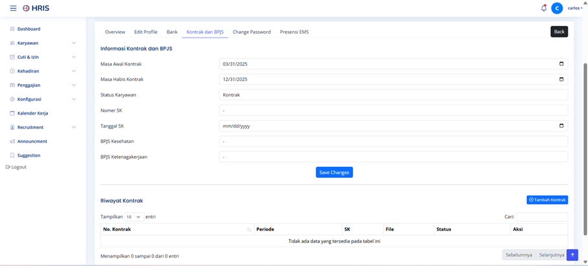Select the Kontrak dan BPJS tab
This screenshot has width=588, height=266.
205,32
